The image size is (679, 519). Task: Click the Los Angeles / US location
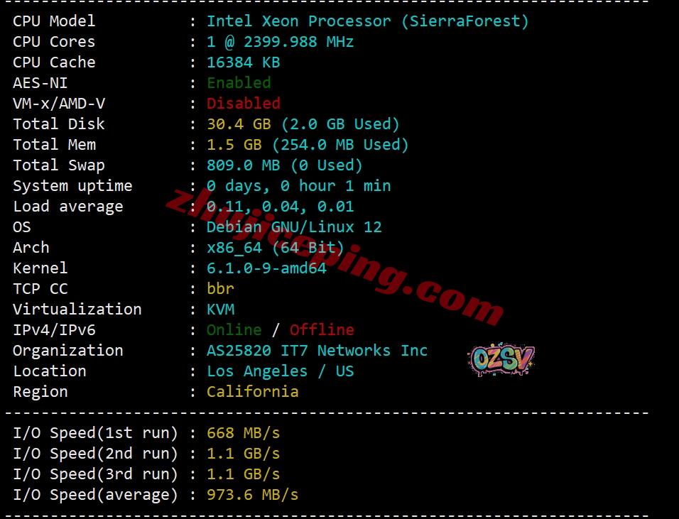click(x=280, y=371)
